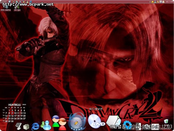Click the grid-window tray icon

tap(160, 2)
